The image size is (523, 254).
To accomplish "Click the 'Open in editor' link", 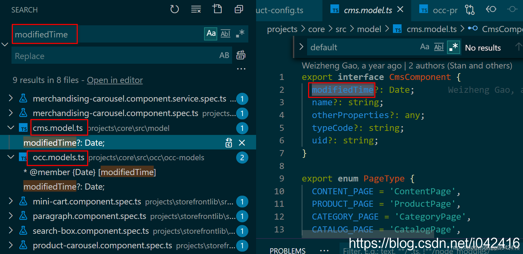I will point(115,80).
